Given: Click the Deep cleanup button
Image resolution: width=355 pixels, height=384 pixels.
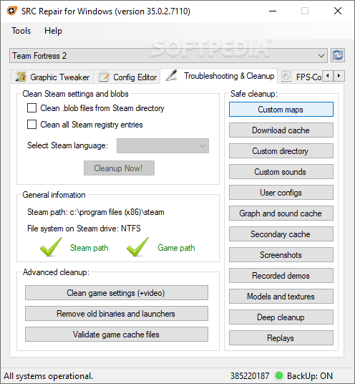Looking at the screenshot, I should point(281,317).
